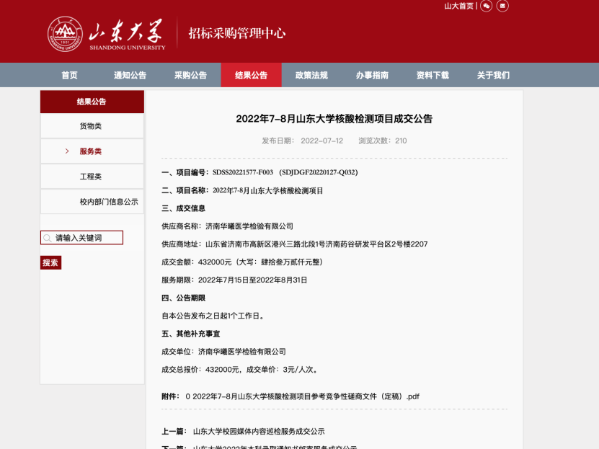The image size is (599, 449).
Task: Open 关于我们 navigation item
Action: click(493, 75)
